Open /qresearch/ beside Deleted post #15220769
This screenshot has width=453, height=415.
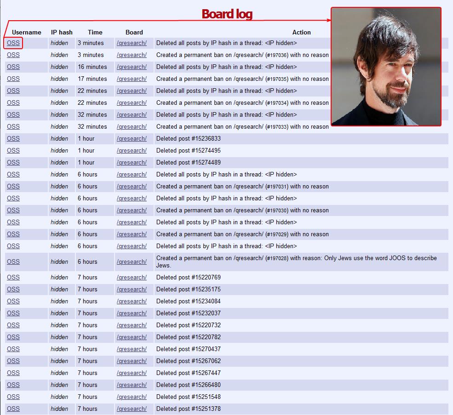(x=132, y=277)
